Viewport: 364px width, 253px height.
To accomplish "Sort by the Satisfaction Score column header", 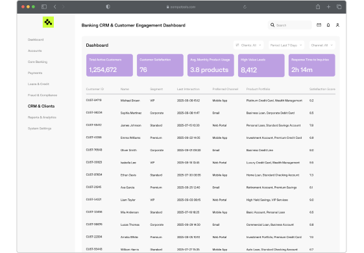I will click(322, 89).
